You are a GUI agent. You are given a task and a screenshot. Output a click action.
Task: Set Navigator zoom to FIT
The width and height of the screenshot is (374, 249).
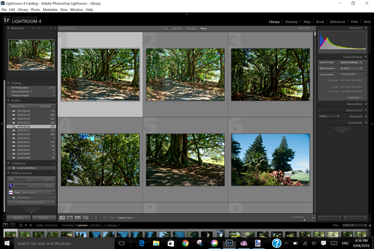click(34, 29)
